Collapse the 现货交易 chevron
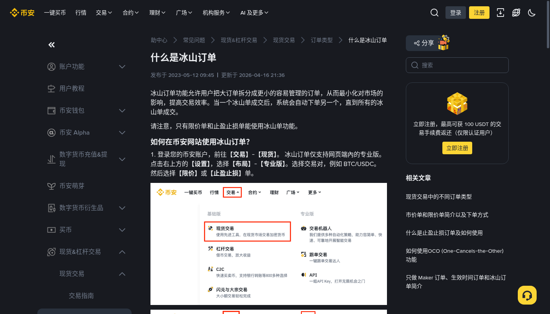This screenshot has width=550, height=314. coord(122,274)
